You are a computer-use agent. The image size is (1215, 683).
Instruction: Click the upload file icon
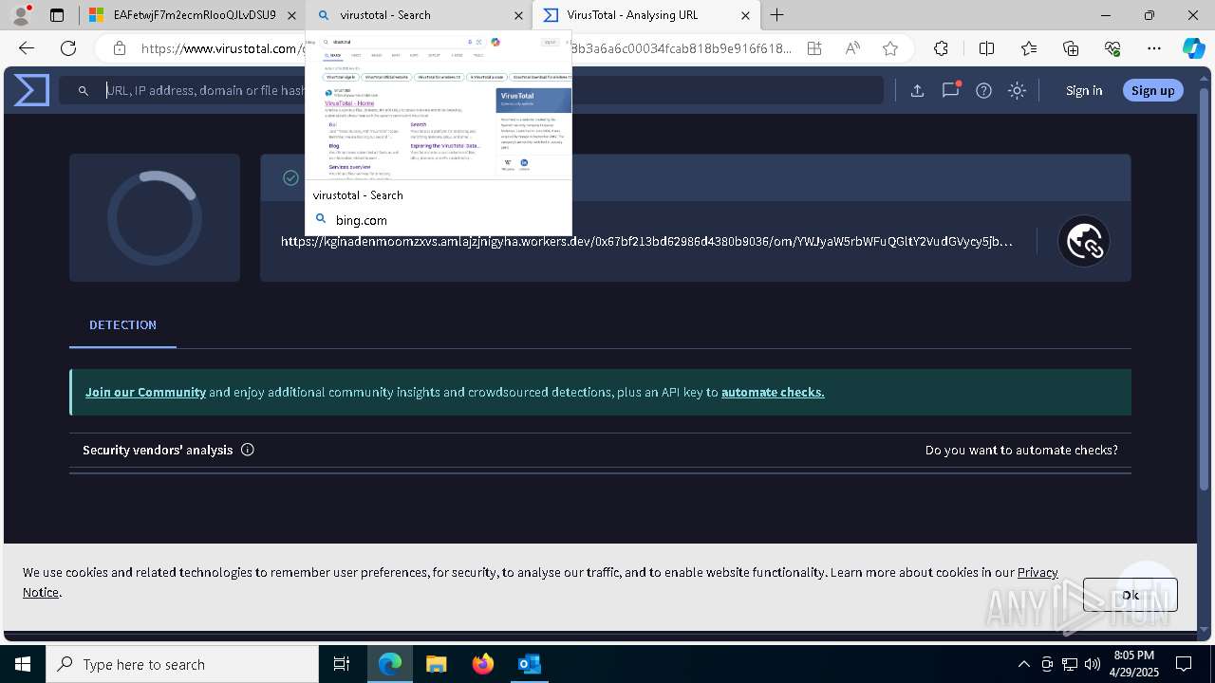[x=917, y=90]
